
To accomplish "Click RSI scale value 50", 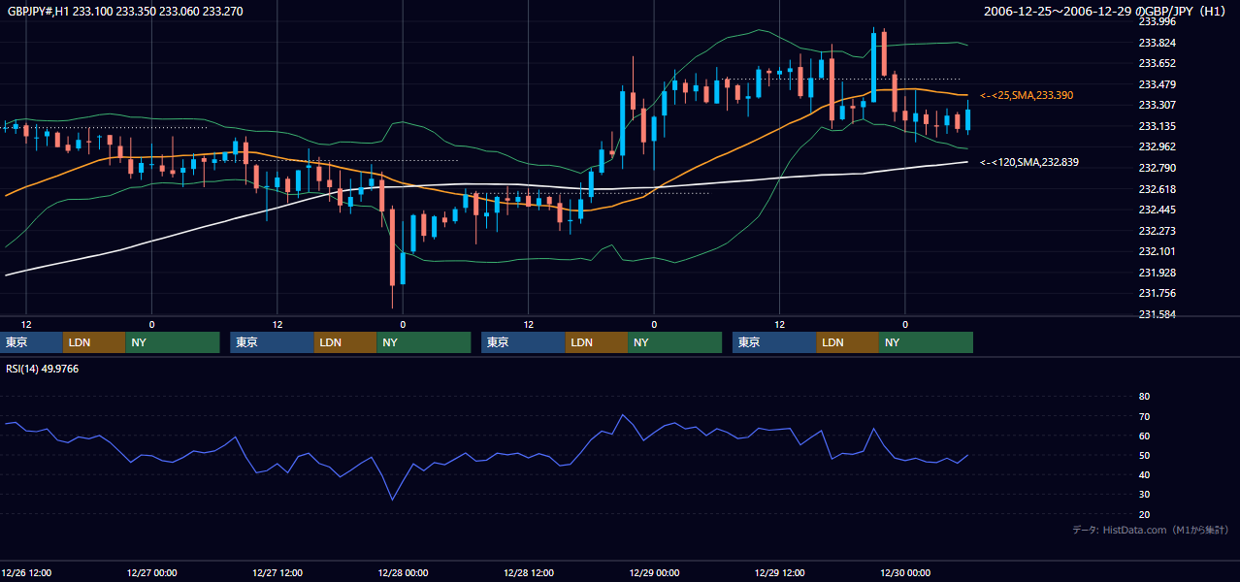I will 1144,455.
